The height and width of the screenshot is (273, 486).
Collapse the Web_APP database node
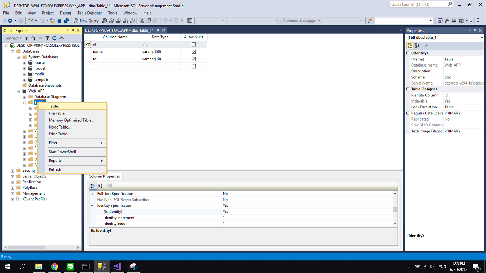click(19, 91)
